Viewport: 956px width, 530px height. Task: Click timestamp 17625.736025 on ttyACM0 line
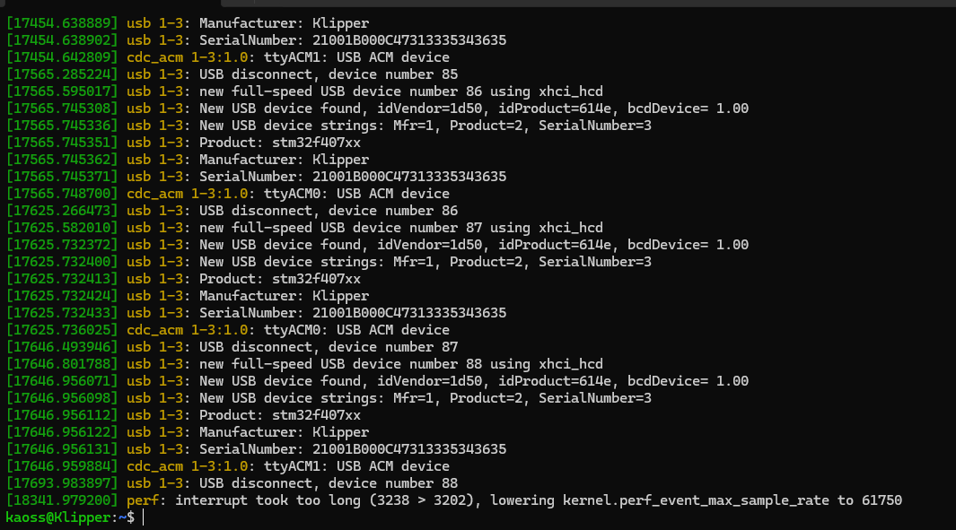tap(63, 330)
